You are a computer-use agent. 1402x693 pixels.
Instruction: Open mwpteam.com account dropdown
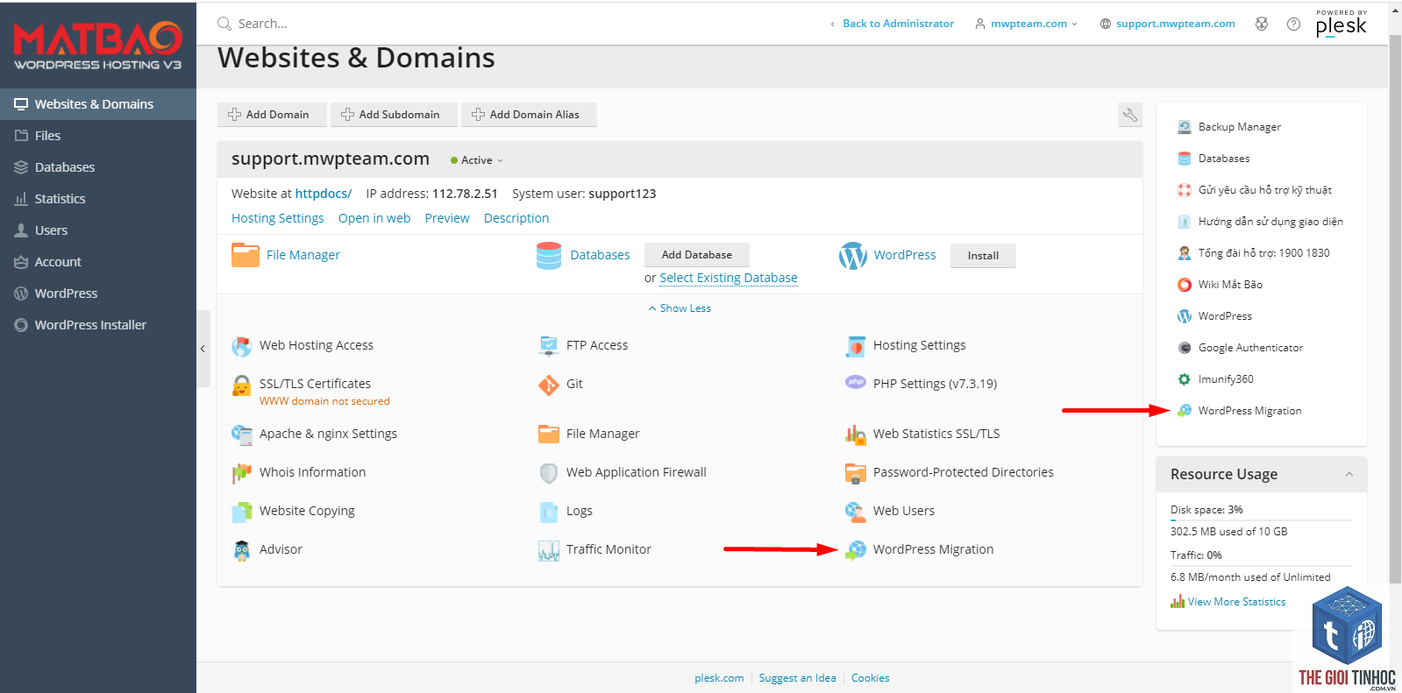pos(1027,24)
